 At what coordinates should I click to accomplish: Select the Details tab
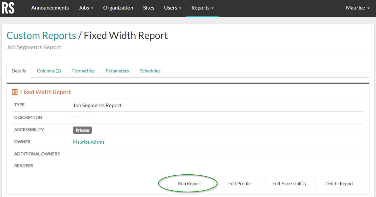coord(19,70)
